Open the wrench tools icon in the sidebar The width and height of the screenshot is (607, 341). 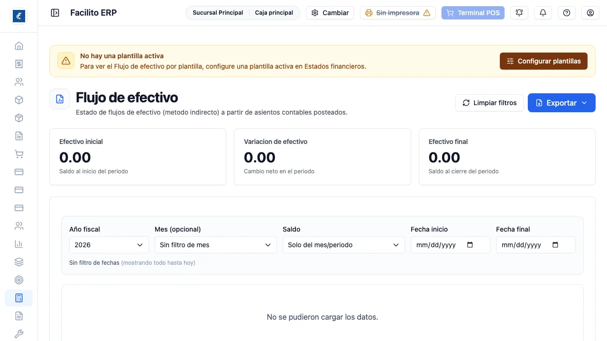(x=19, y=334)
